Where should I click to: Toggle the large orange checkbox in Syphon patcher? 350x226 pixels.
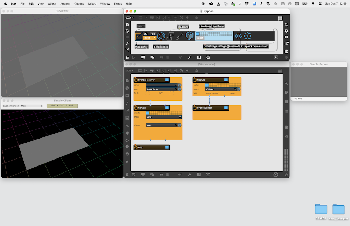(139, 36)
